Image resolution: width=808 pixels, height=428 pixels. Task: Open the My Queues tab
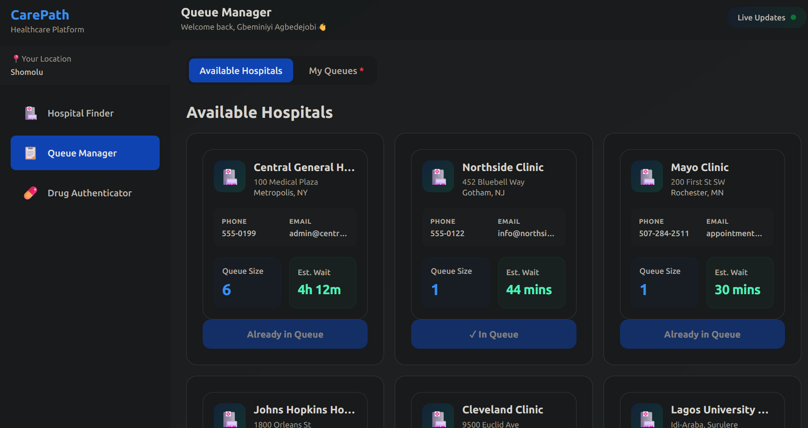click(x=336, y=70)
